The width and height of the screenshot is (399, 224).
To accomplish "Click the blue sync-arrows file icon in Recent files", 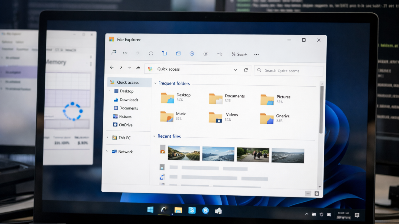I will pos(162,177).
